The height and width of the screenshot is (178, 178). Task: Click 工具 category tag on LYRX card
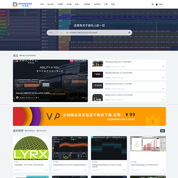pos(16,162)
